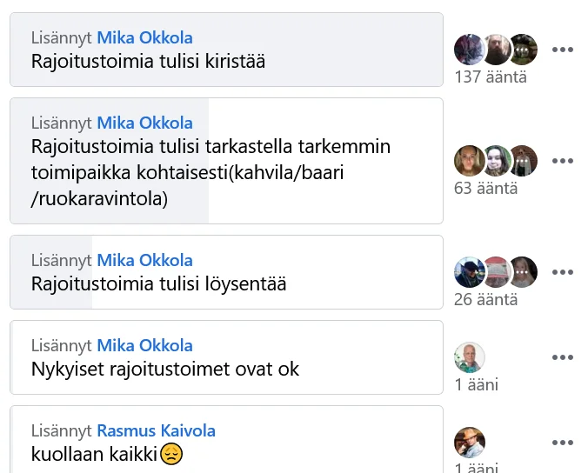Viewport: 588px width, 473px height.
Task: Click voter avatars beside 63 ääntä
Action: tap(496, 161)
